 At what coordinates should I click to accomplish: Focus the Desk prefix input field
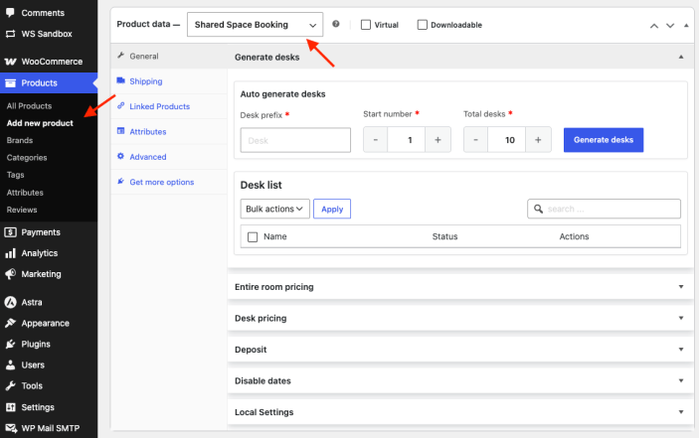tap(295, 140)
